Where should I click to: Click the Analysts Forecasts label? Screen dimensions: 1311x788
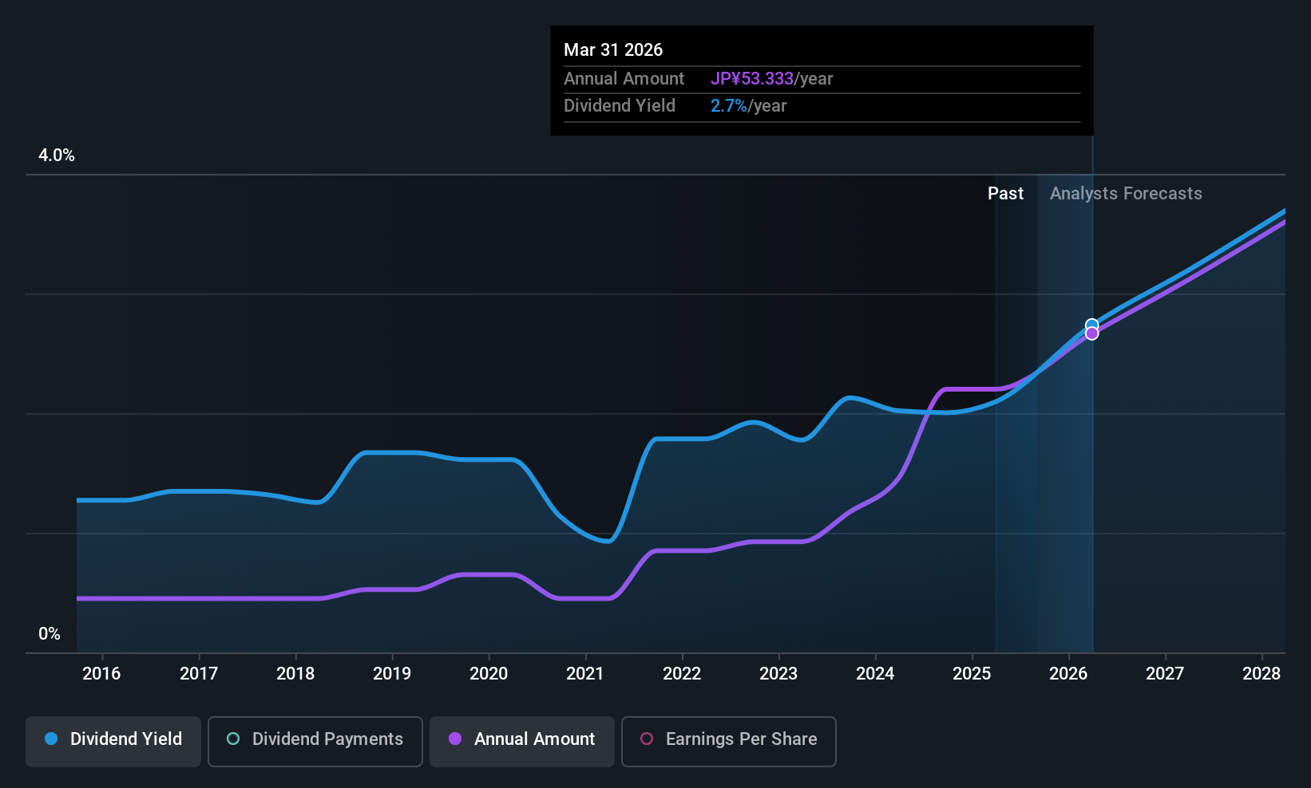1126,193
